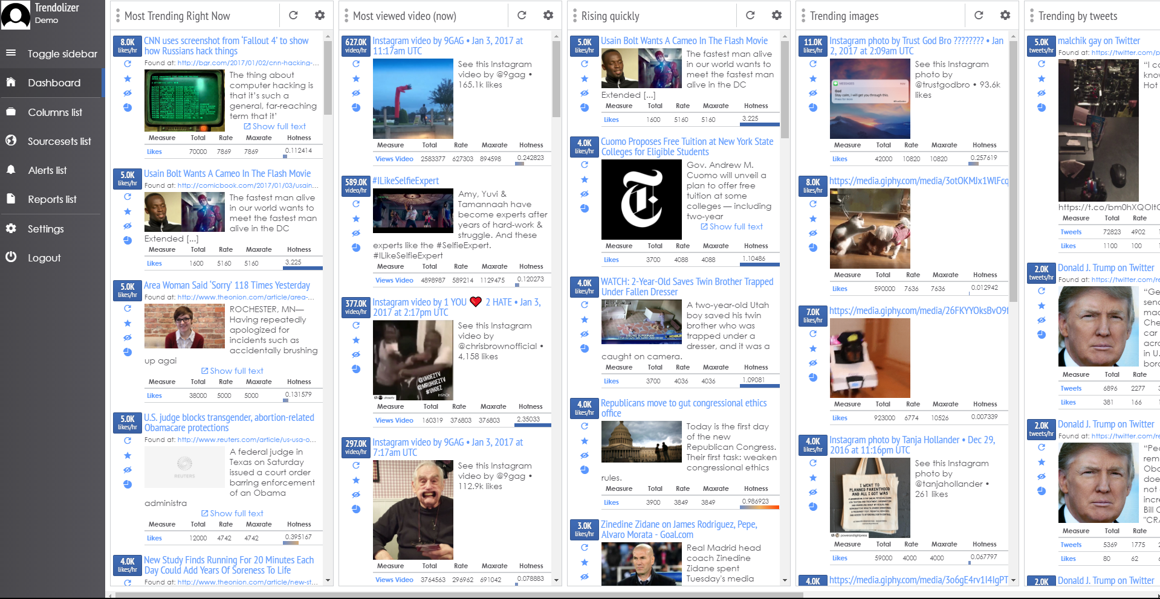Click hotness bar of Republicans ethics item
Viewport: 1160px width, 599px height.
[760, 508]
